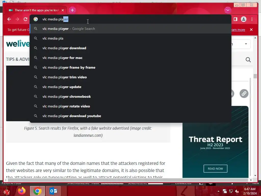Select 'vlc media player frame by frame'
Image resolution: width=261 pixels, height=196 pixels.
click(130, 67)
